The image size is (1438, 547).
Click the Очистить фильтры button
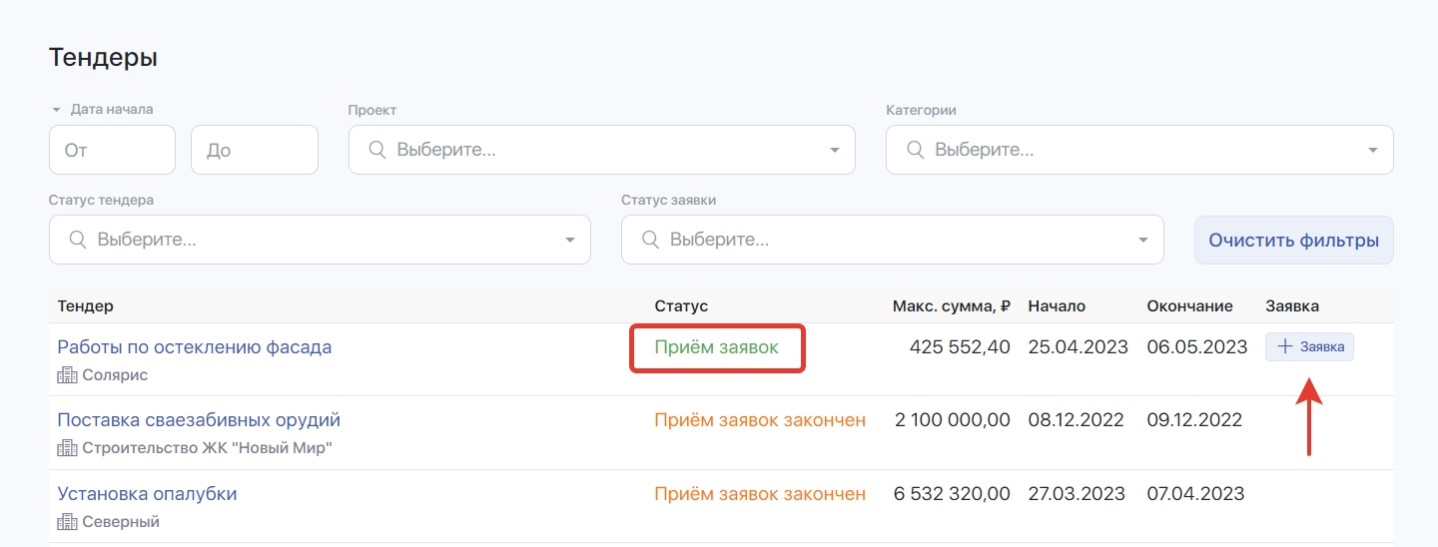1293,241
